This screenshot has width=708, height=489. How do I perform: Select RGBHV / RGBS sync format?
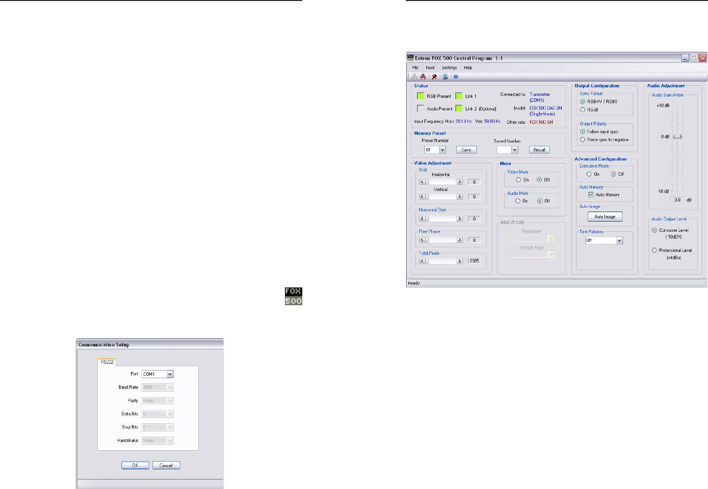tap(583, 102)
